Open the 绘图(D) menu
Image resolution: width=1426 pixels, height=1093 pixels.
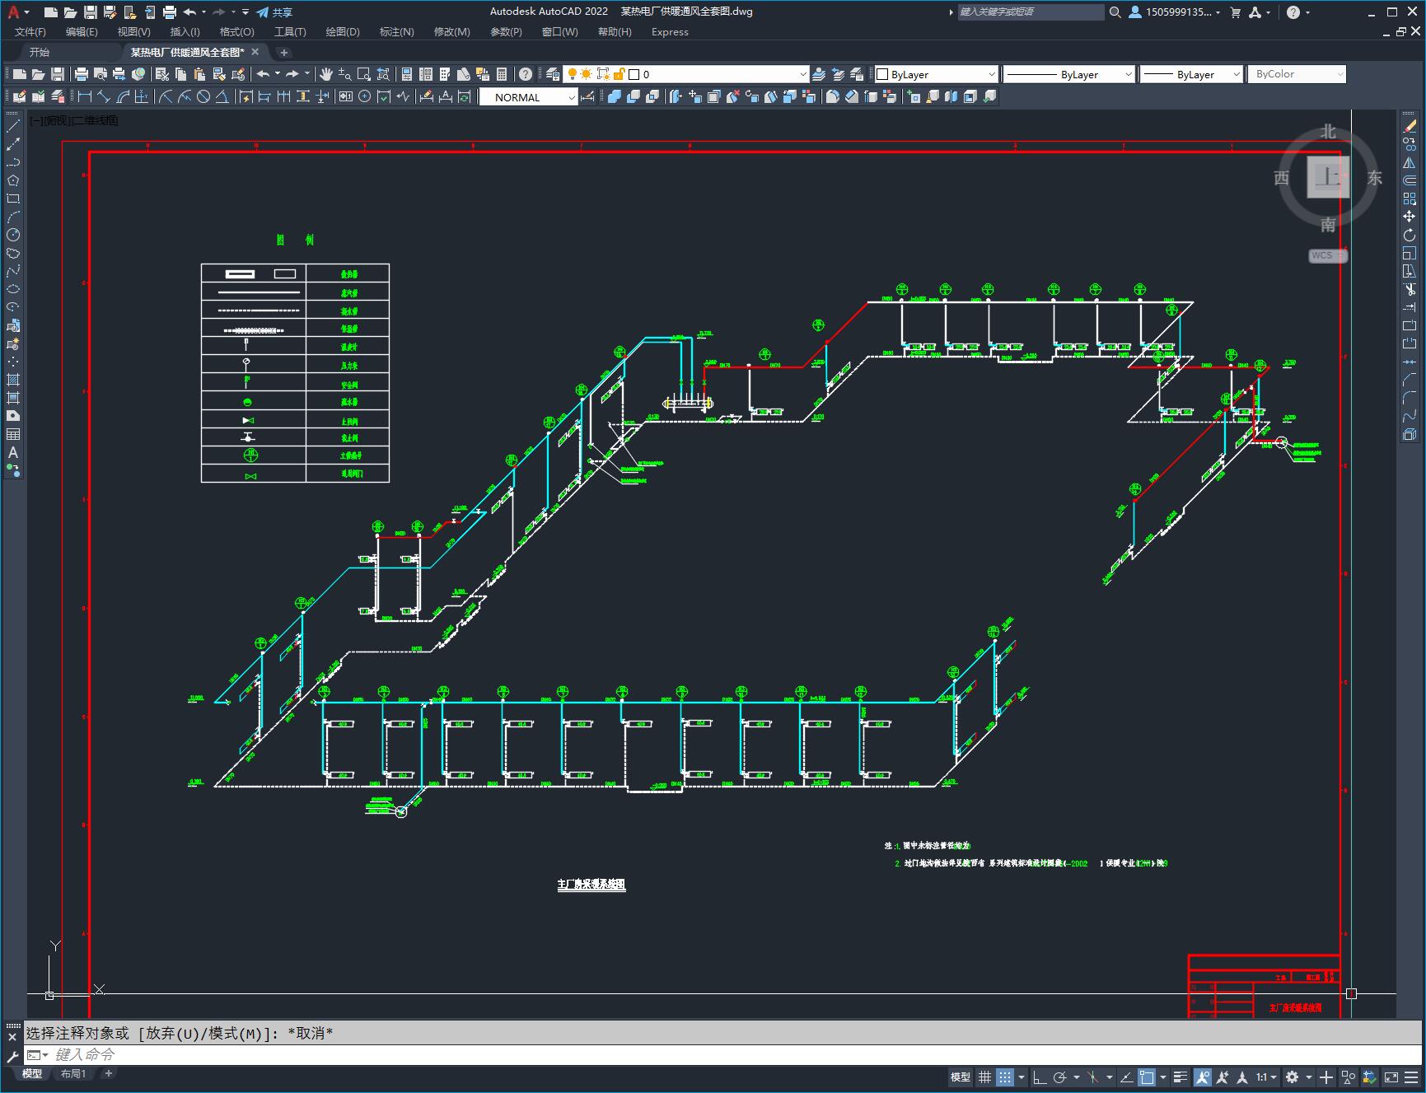pos(343,31)
